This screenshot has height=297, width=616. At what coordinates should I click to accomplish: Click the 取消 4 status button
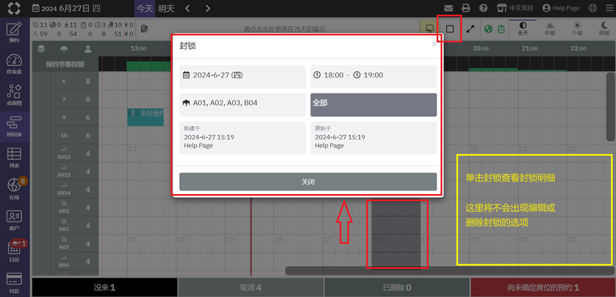click(251, 288)
